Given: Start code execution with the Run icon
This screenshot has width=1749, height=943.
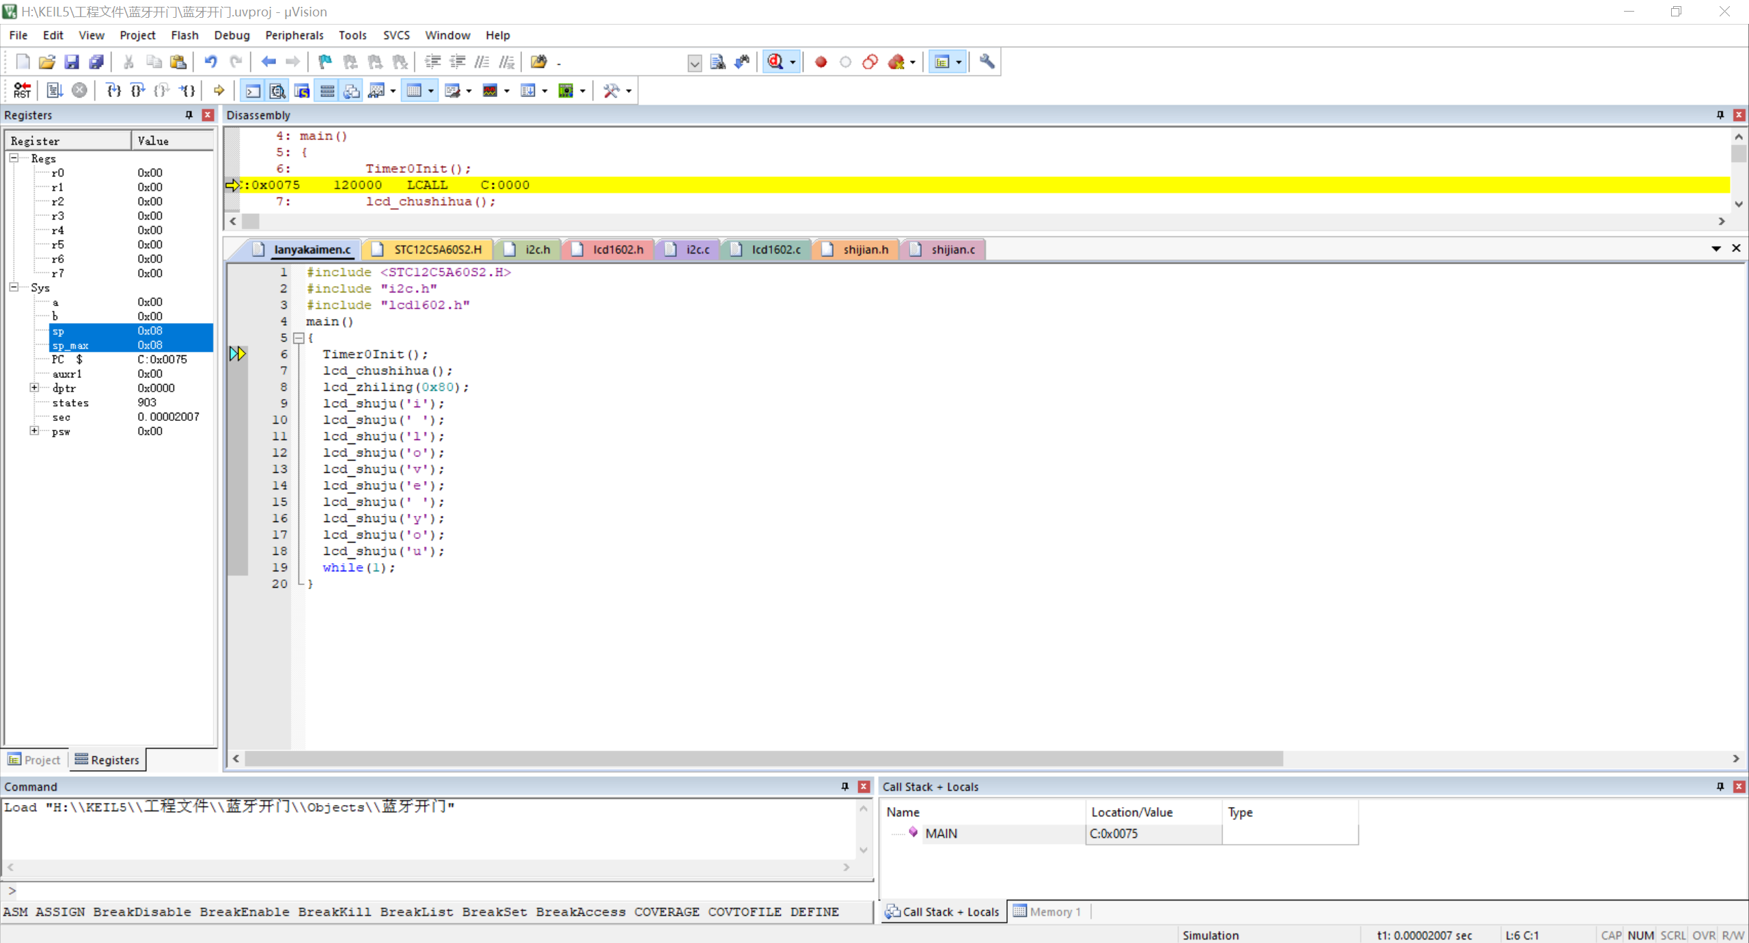Looking at the screenshot, I should coord(55,90).
